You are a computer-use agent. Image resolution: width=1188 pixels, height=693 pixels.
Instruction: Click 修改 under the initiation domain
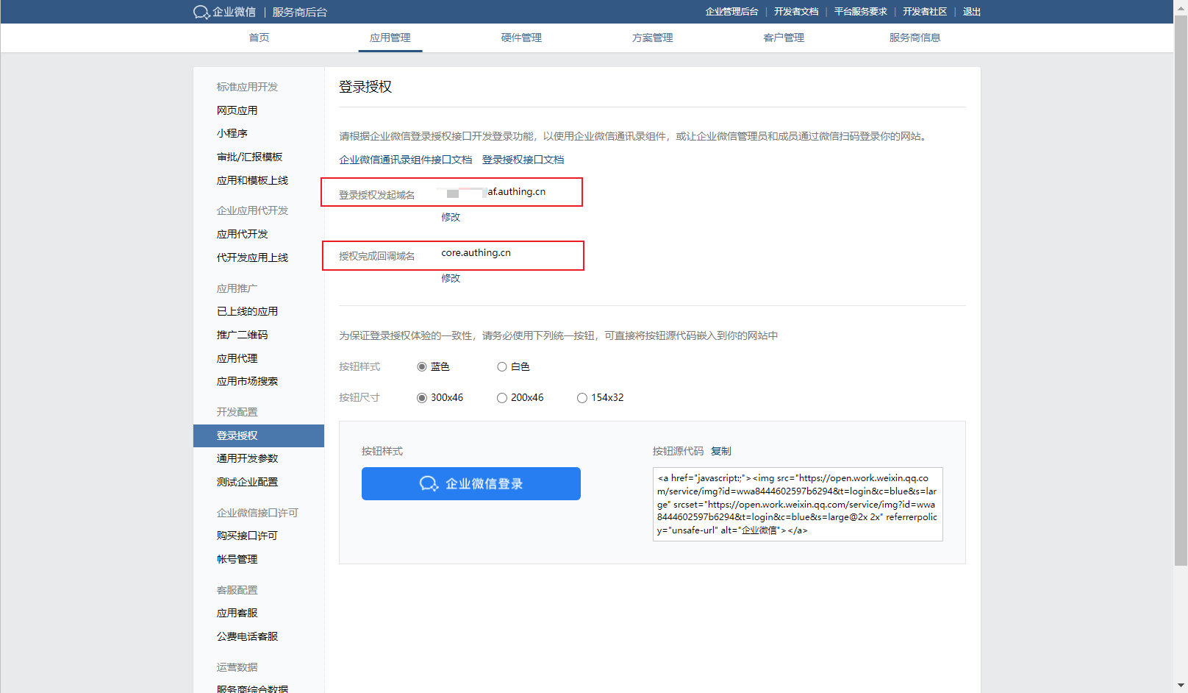451,216
